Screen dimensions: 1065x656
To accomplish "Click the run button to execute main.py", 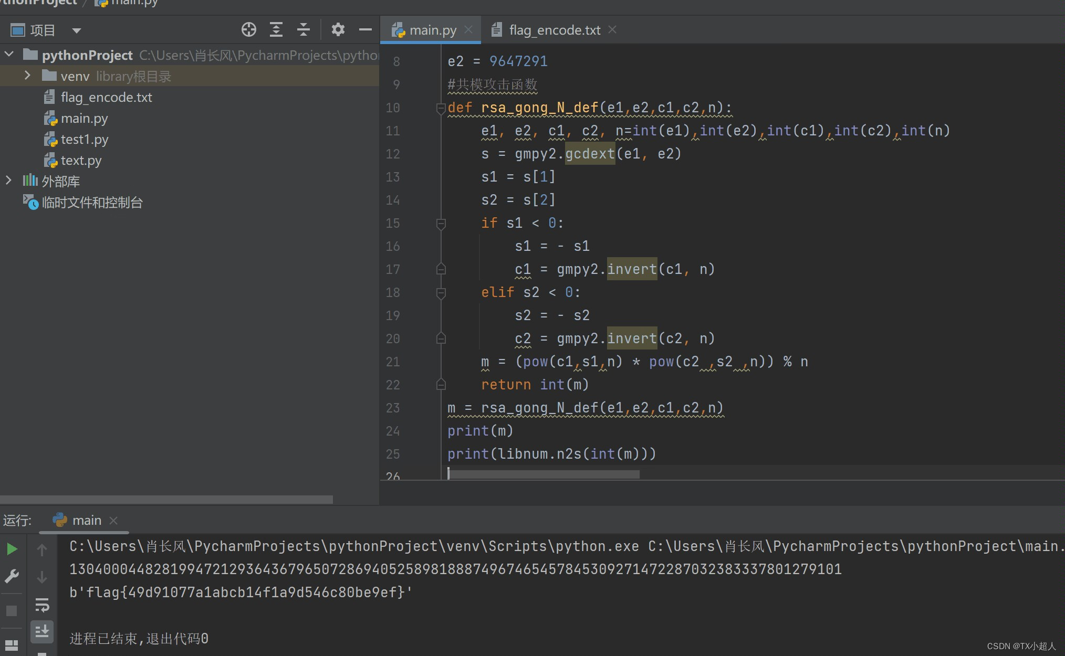I will click(x=13, y=546).
